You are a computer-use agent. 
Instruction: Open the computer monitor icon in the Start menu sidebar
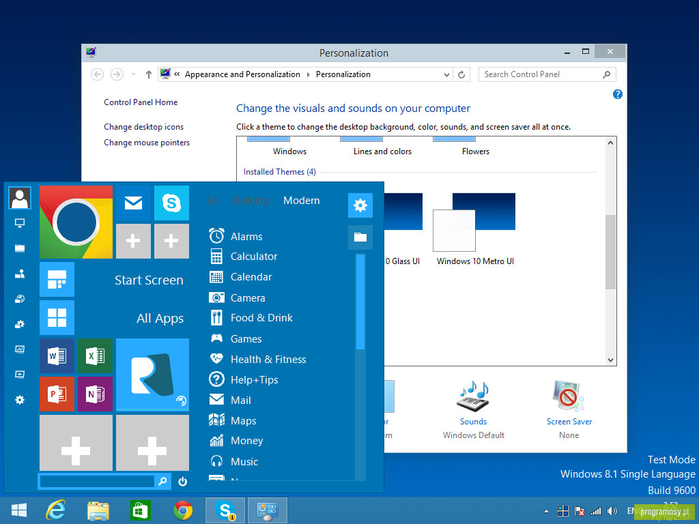pyautogui.click(x=20, y=223)
